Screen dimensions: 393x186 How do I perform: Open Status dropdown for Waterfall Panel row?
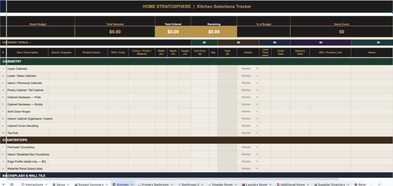[257, 169]
